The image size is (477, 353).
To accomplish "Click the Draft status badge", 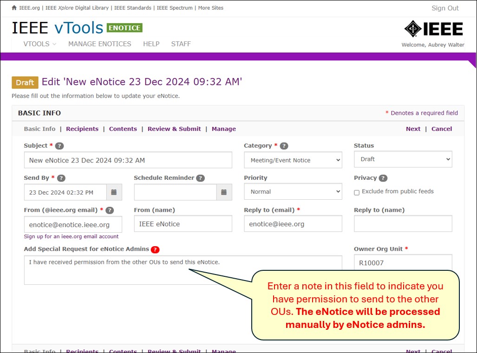I will click(25, 83).
